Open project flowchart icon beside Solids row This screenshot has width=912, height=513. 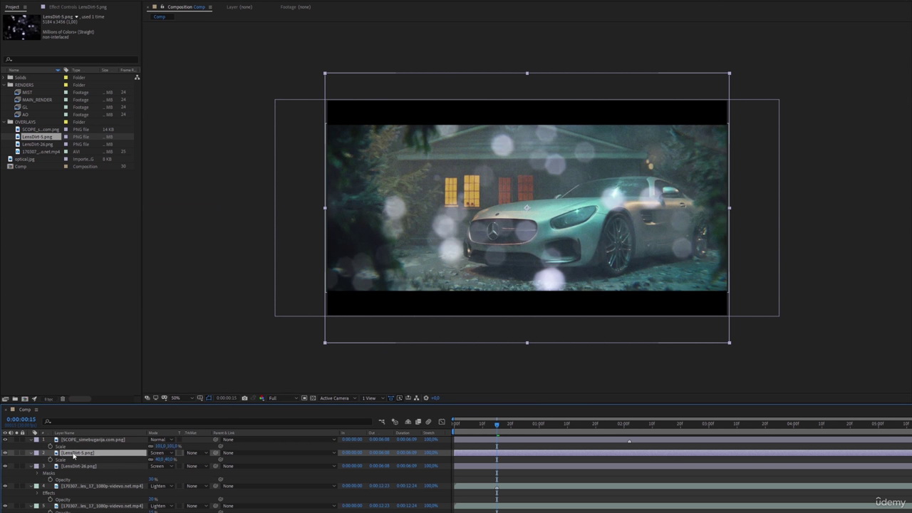(x=137, y=77)
